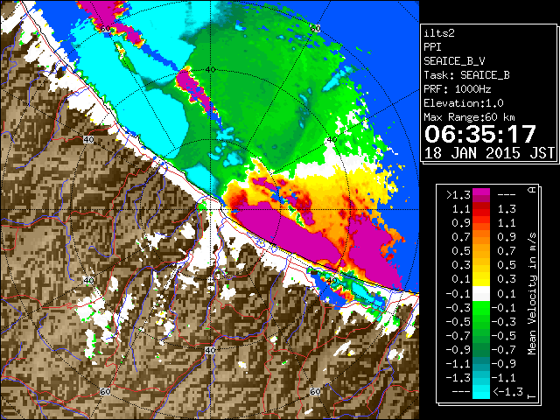Click '0.5' in the legend's right column
This screenshot has height=420, width=560.
[507, 265]
